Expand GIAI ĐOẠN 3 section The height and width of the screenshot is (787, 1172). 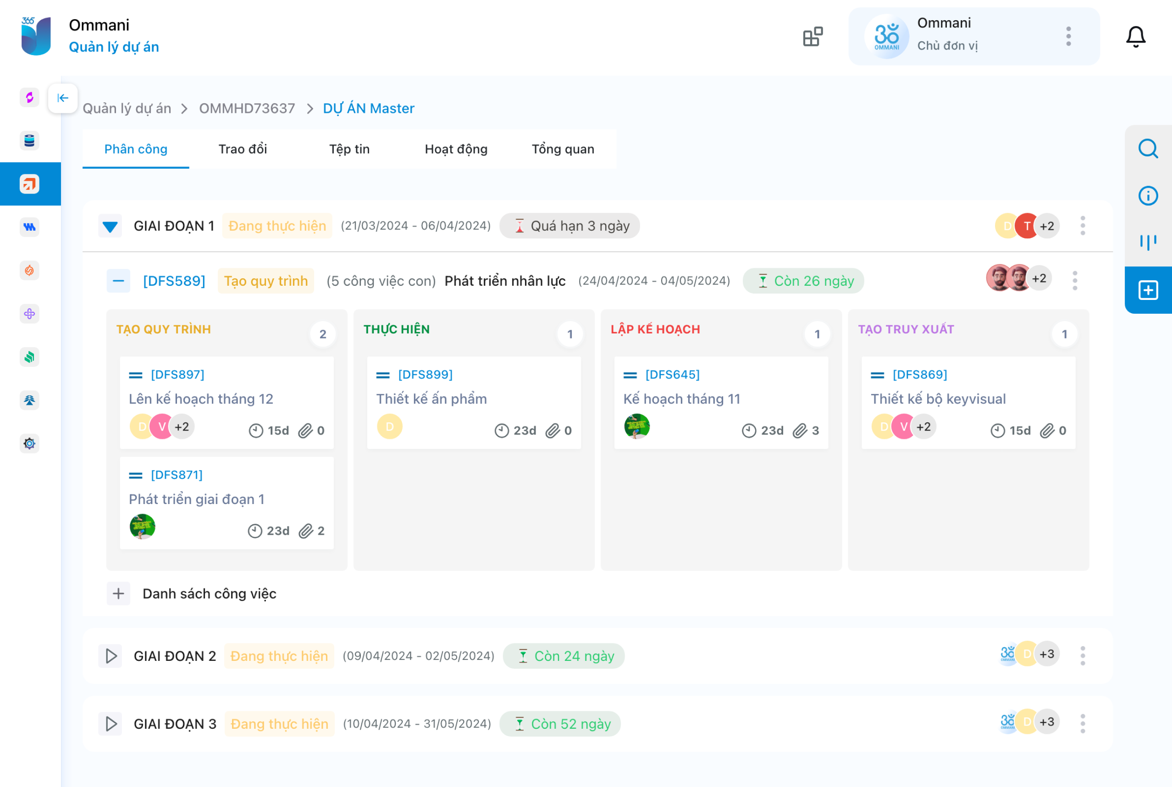tap(111, 724)
